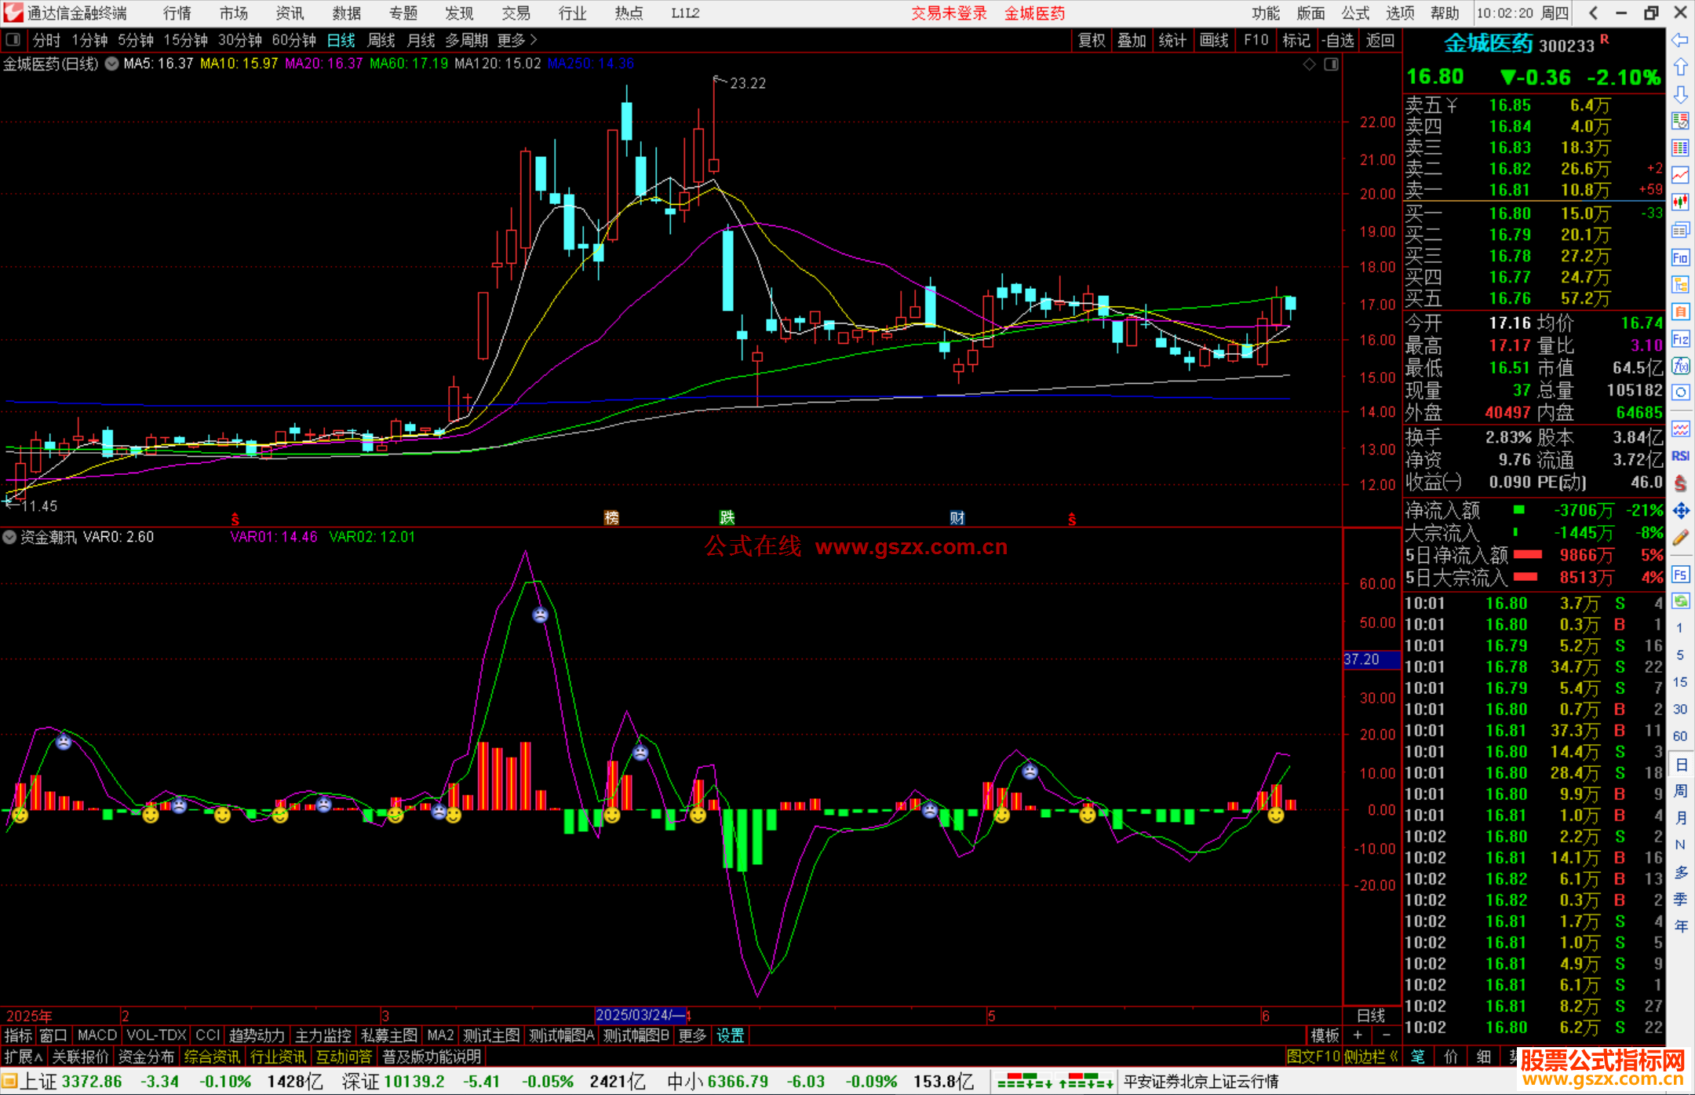Open the 交易 menu

[516, 13]
